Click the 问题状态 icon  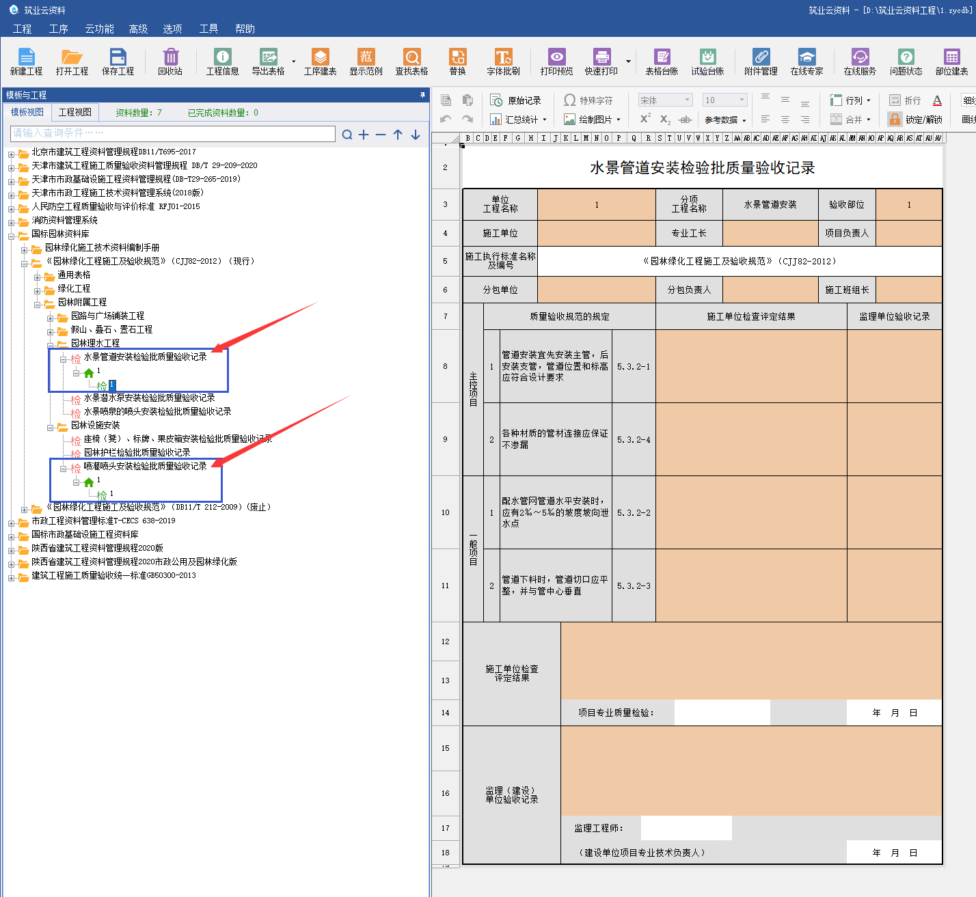[x=906, y=61]
